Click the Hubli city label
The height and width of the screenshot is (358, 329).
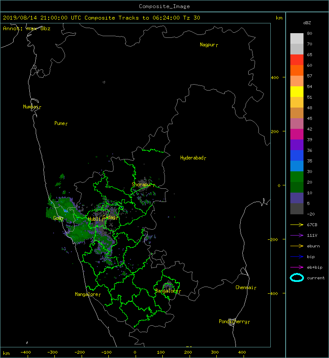94,219
